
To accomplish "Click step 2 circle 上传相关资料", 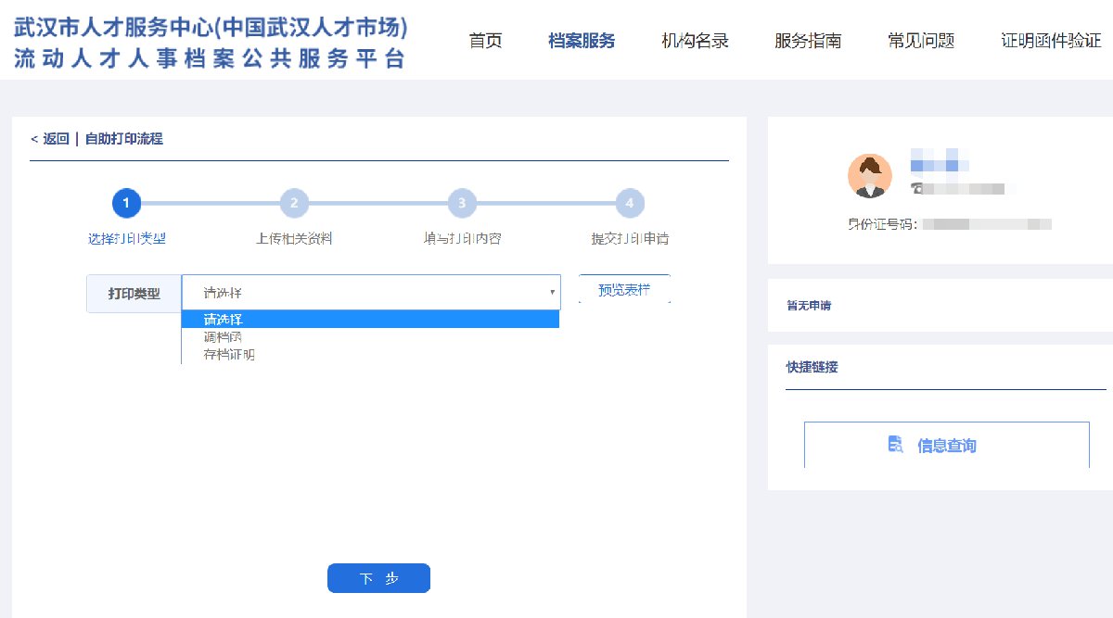I will coord(294,203).
